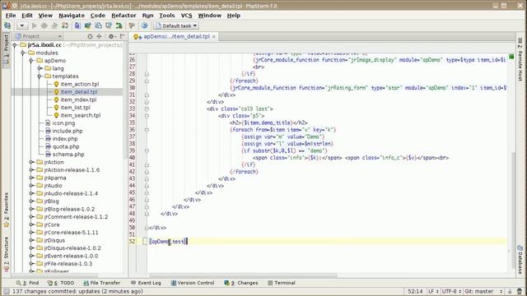
Task: Expand the jrAction folder
Action: (31, 162)
